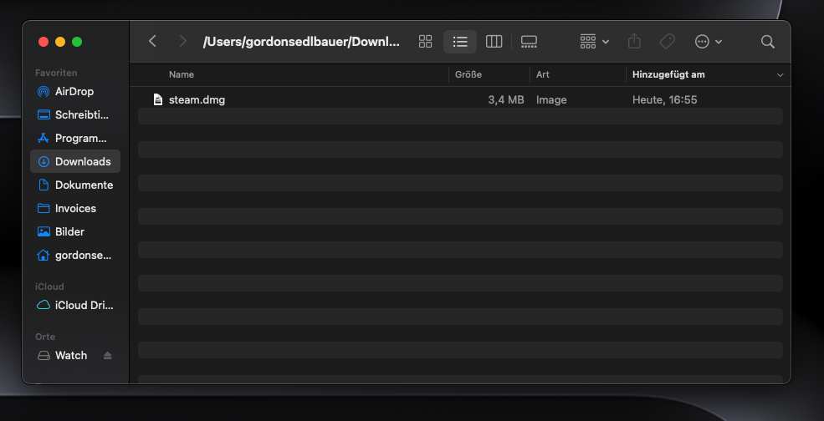The width and height of the screenshot is (824, 421).
Task: Click the 3,4 MB size value
Action: coord(506,99)
